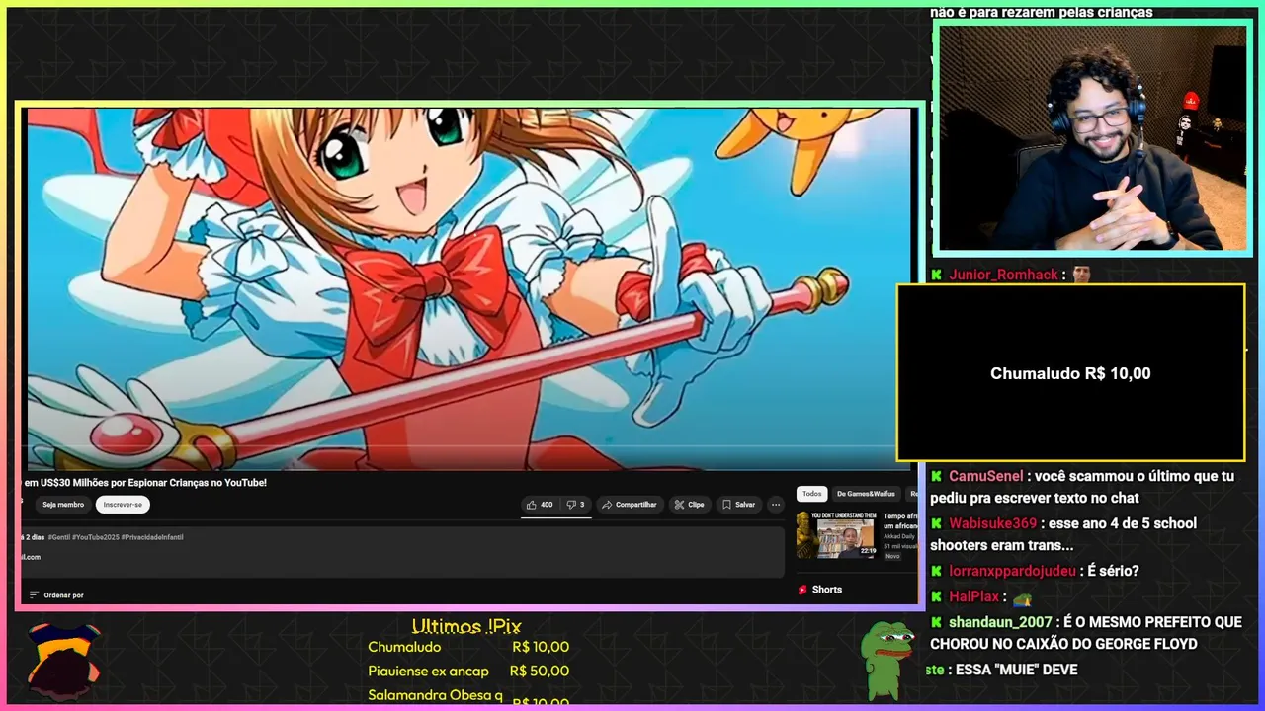
Task: Open the Compartilhar share option
Action: coord(629,505)
